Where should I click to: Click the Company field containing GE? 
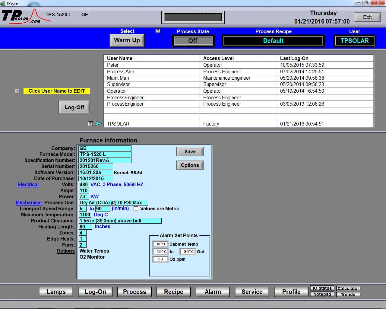click(105, 148)
